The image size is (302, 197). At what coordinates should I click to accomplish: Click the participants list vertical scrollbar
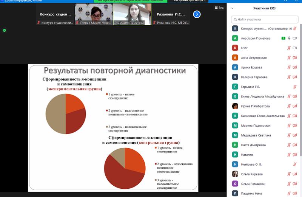(x=301, y=95)
